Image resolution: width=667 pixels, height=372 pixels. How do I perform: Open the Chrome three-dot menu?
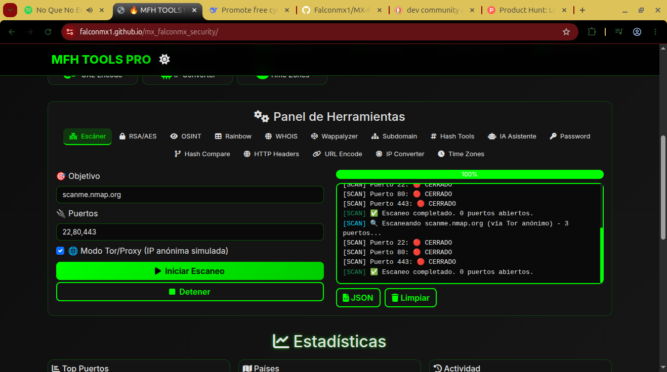point(655,32)
